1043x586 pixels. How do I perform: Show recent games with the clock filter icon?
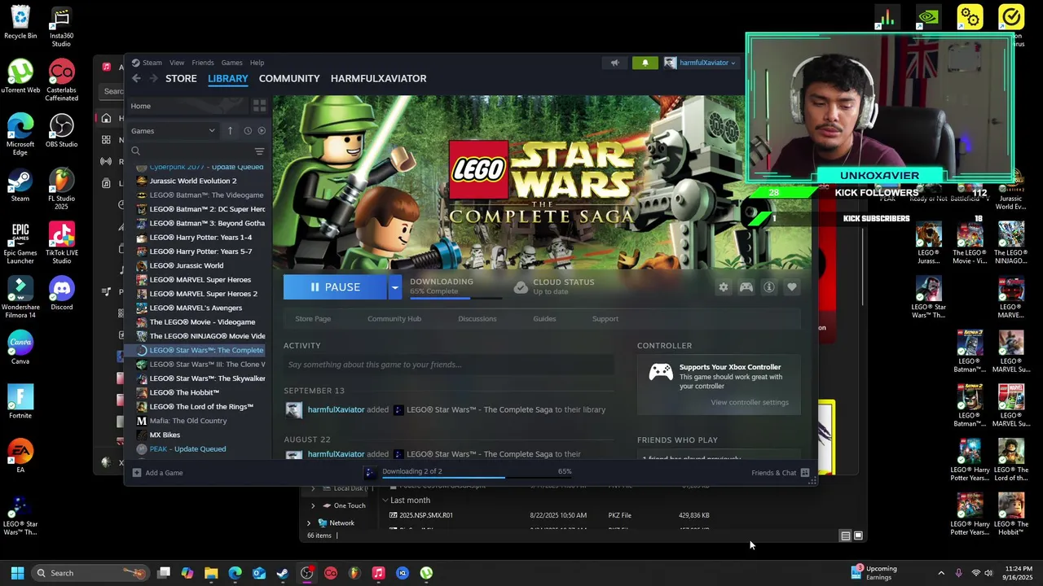pos(248,131)
